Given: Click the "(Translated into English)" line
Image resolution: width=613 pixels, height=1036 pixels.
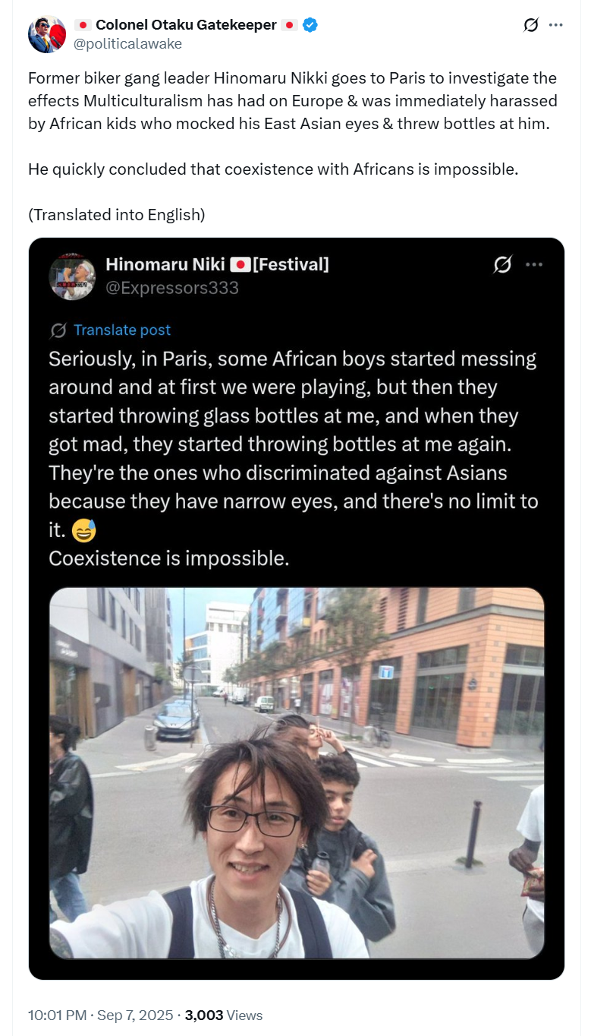Looking at the screenshot, I should point(116,214).
